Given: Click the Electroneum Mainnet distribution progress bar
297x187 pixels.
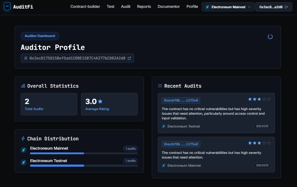Looking at the screenshot, I should [x=84, y=154].
